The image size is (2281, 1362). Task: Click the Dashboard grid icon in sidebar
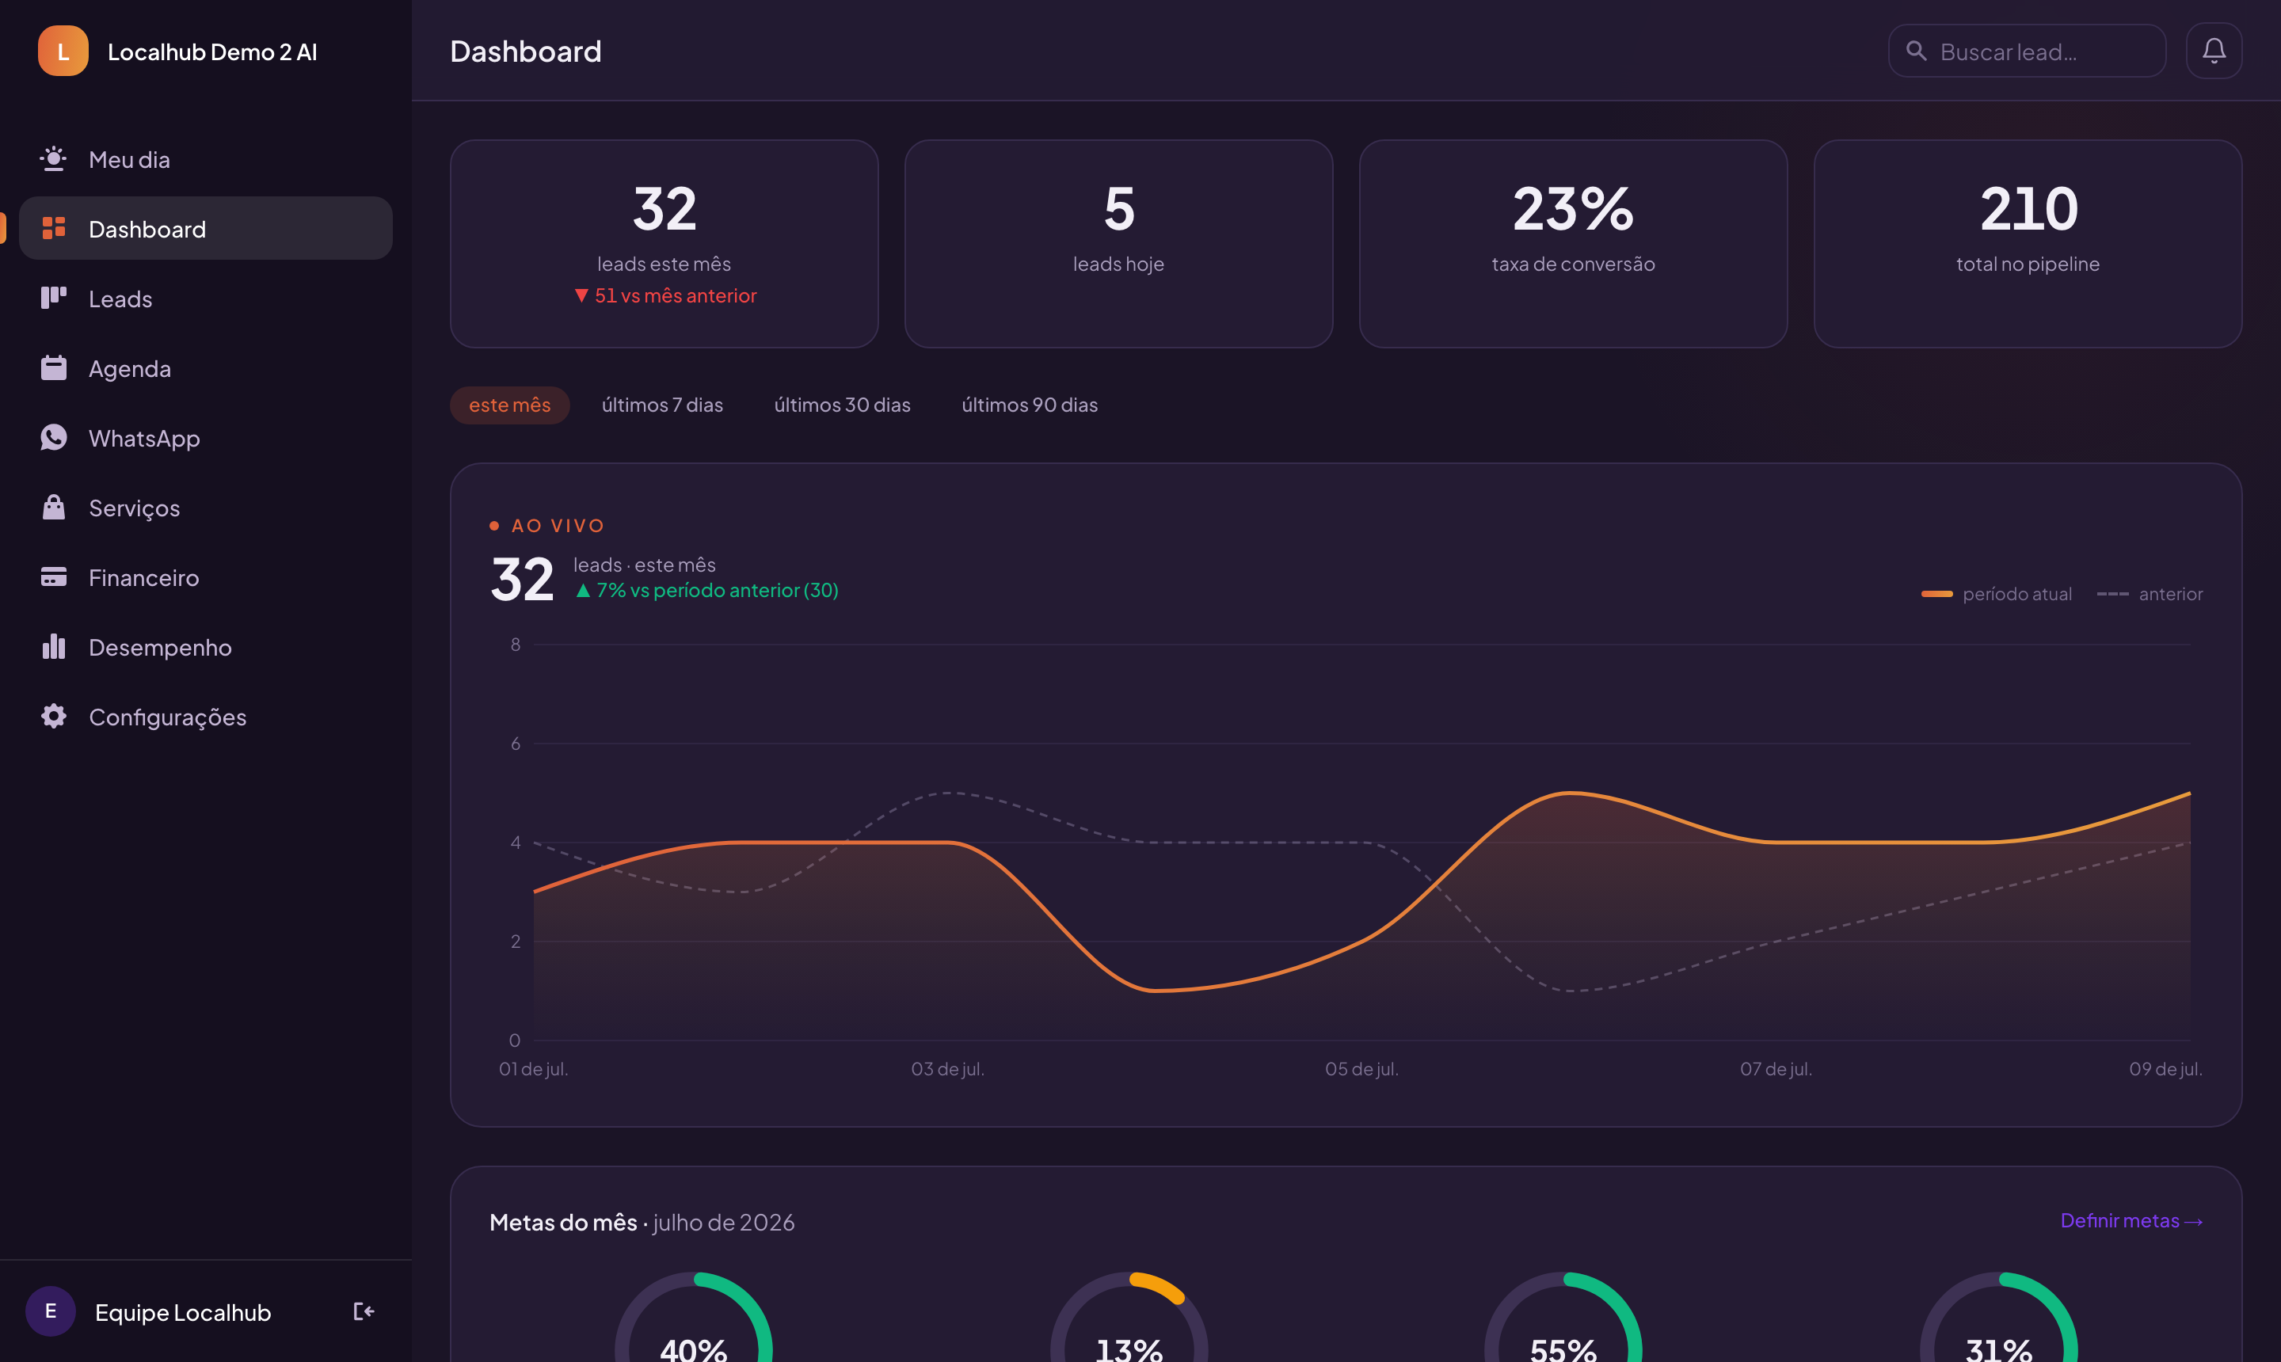[x=53, y=227]
